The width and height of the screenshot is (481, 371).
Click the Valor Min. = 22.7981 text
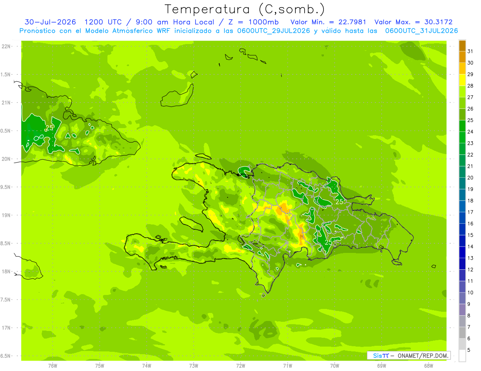click(x=328, y=22)
